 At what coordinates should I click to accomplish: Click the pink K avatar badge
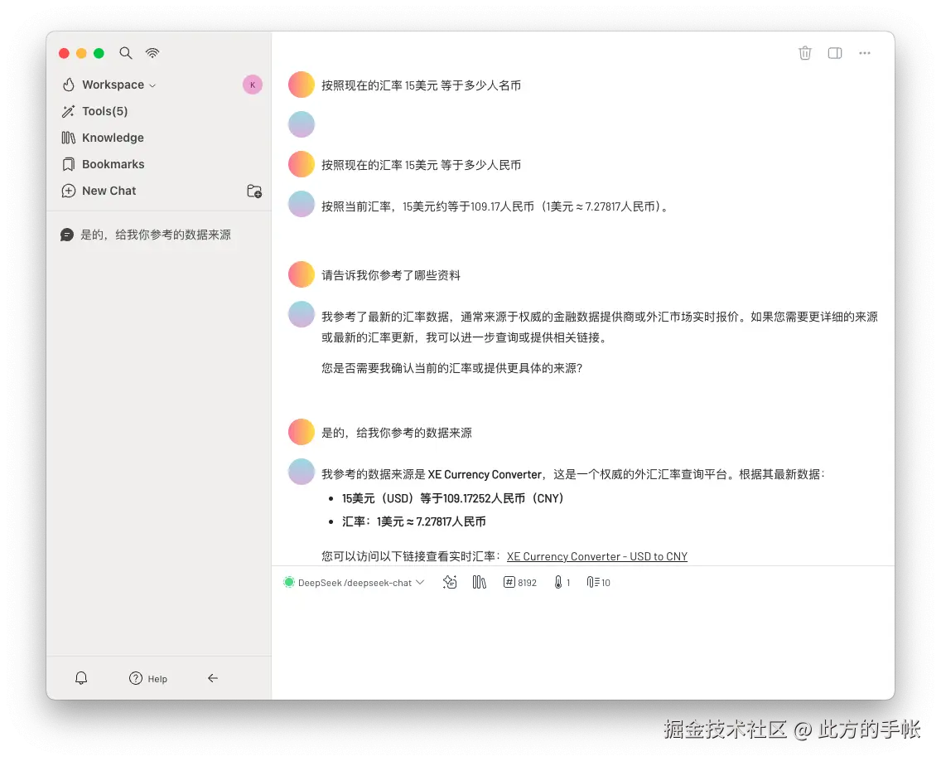(x=252, y=85)
